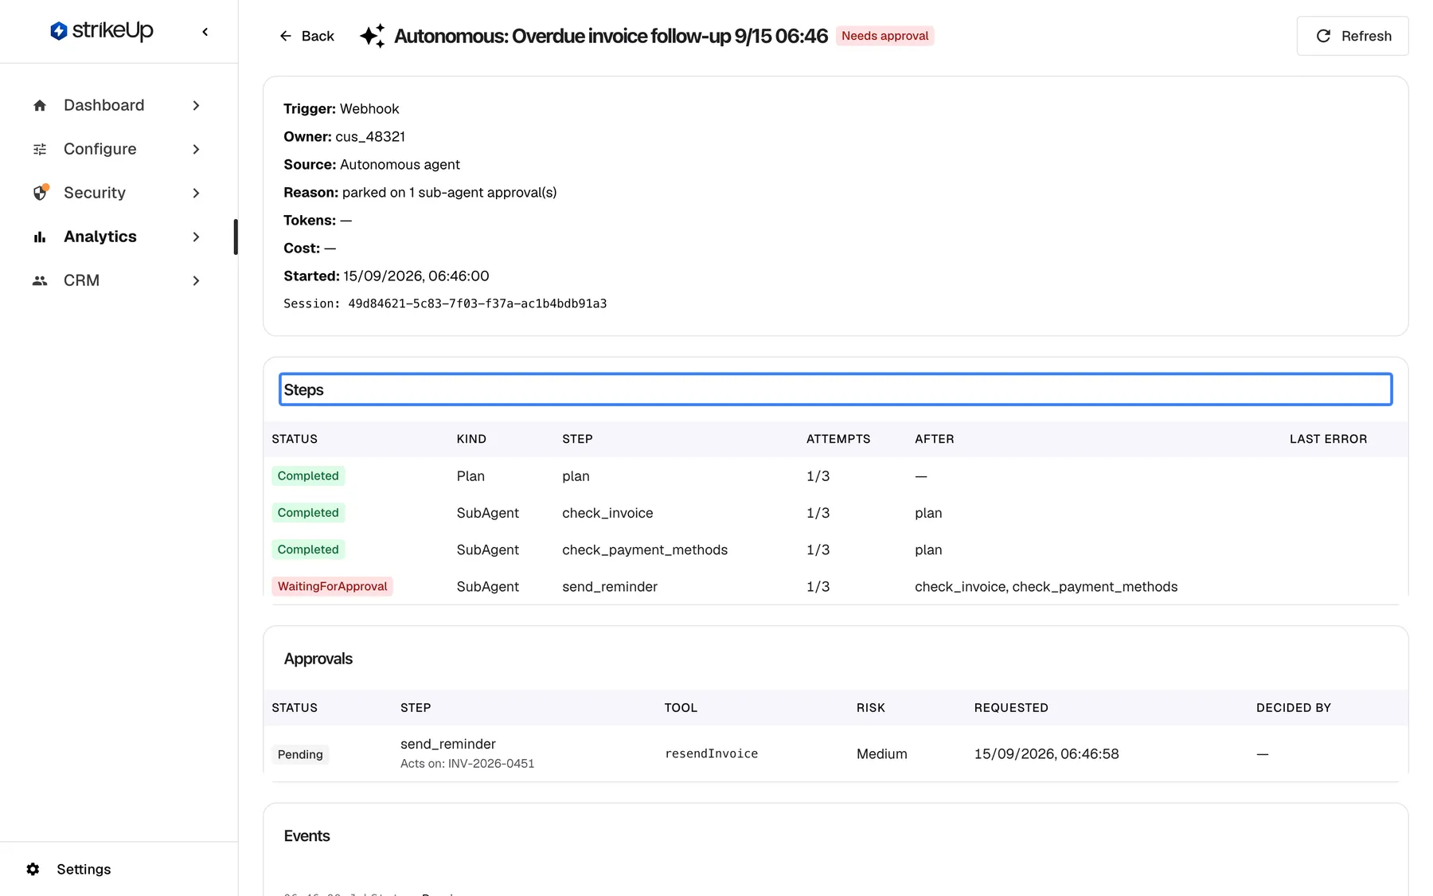Viewport: 1433px width, 896px height.
Task: Click the strikeUp logo
Action: point(101,31)
